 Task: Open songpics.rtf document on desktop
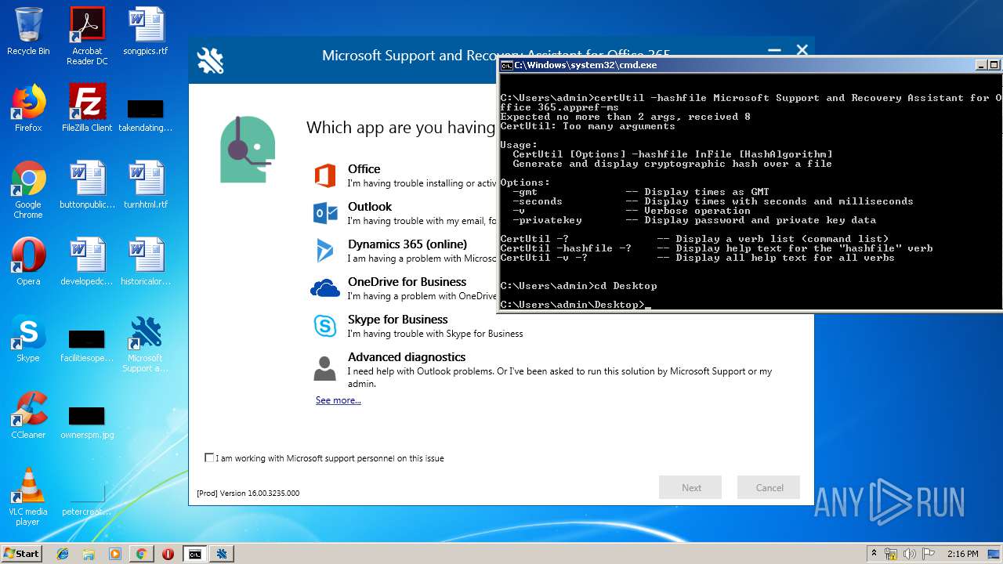146,31
